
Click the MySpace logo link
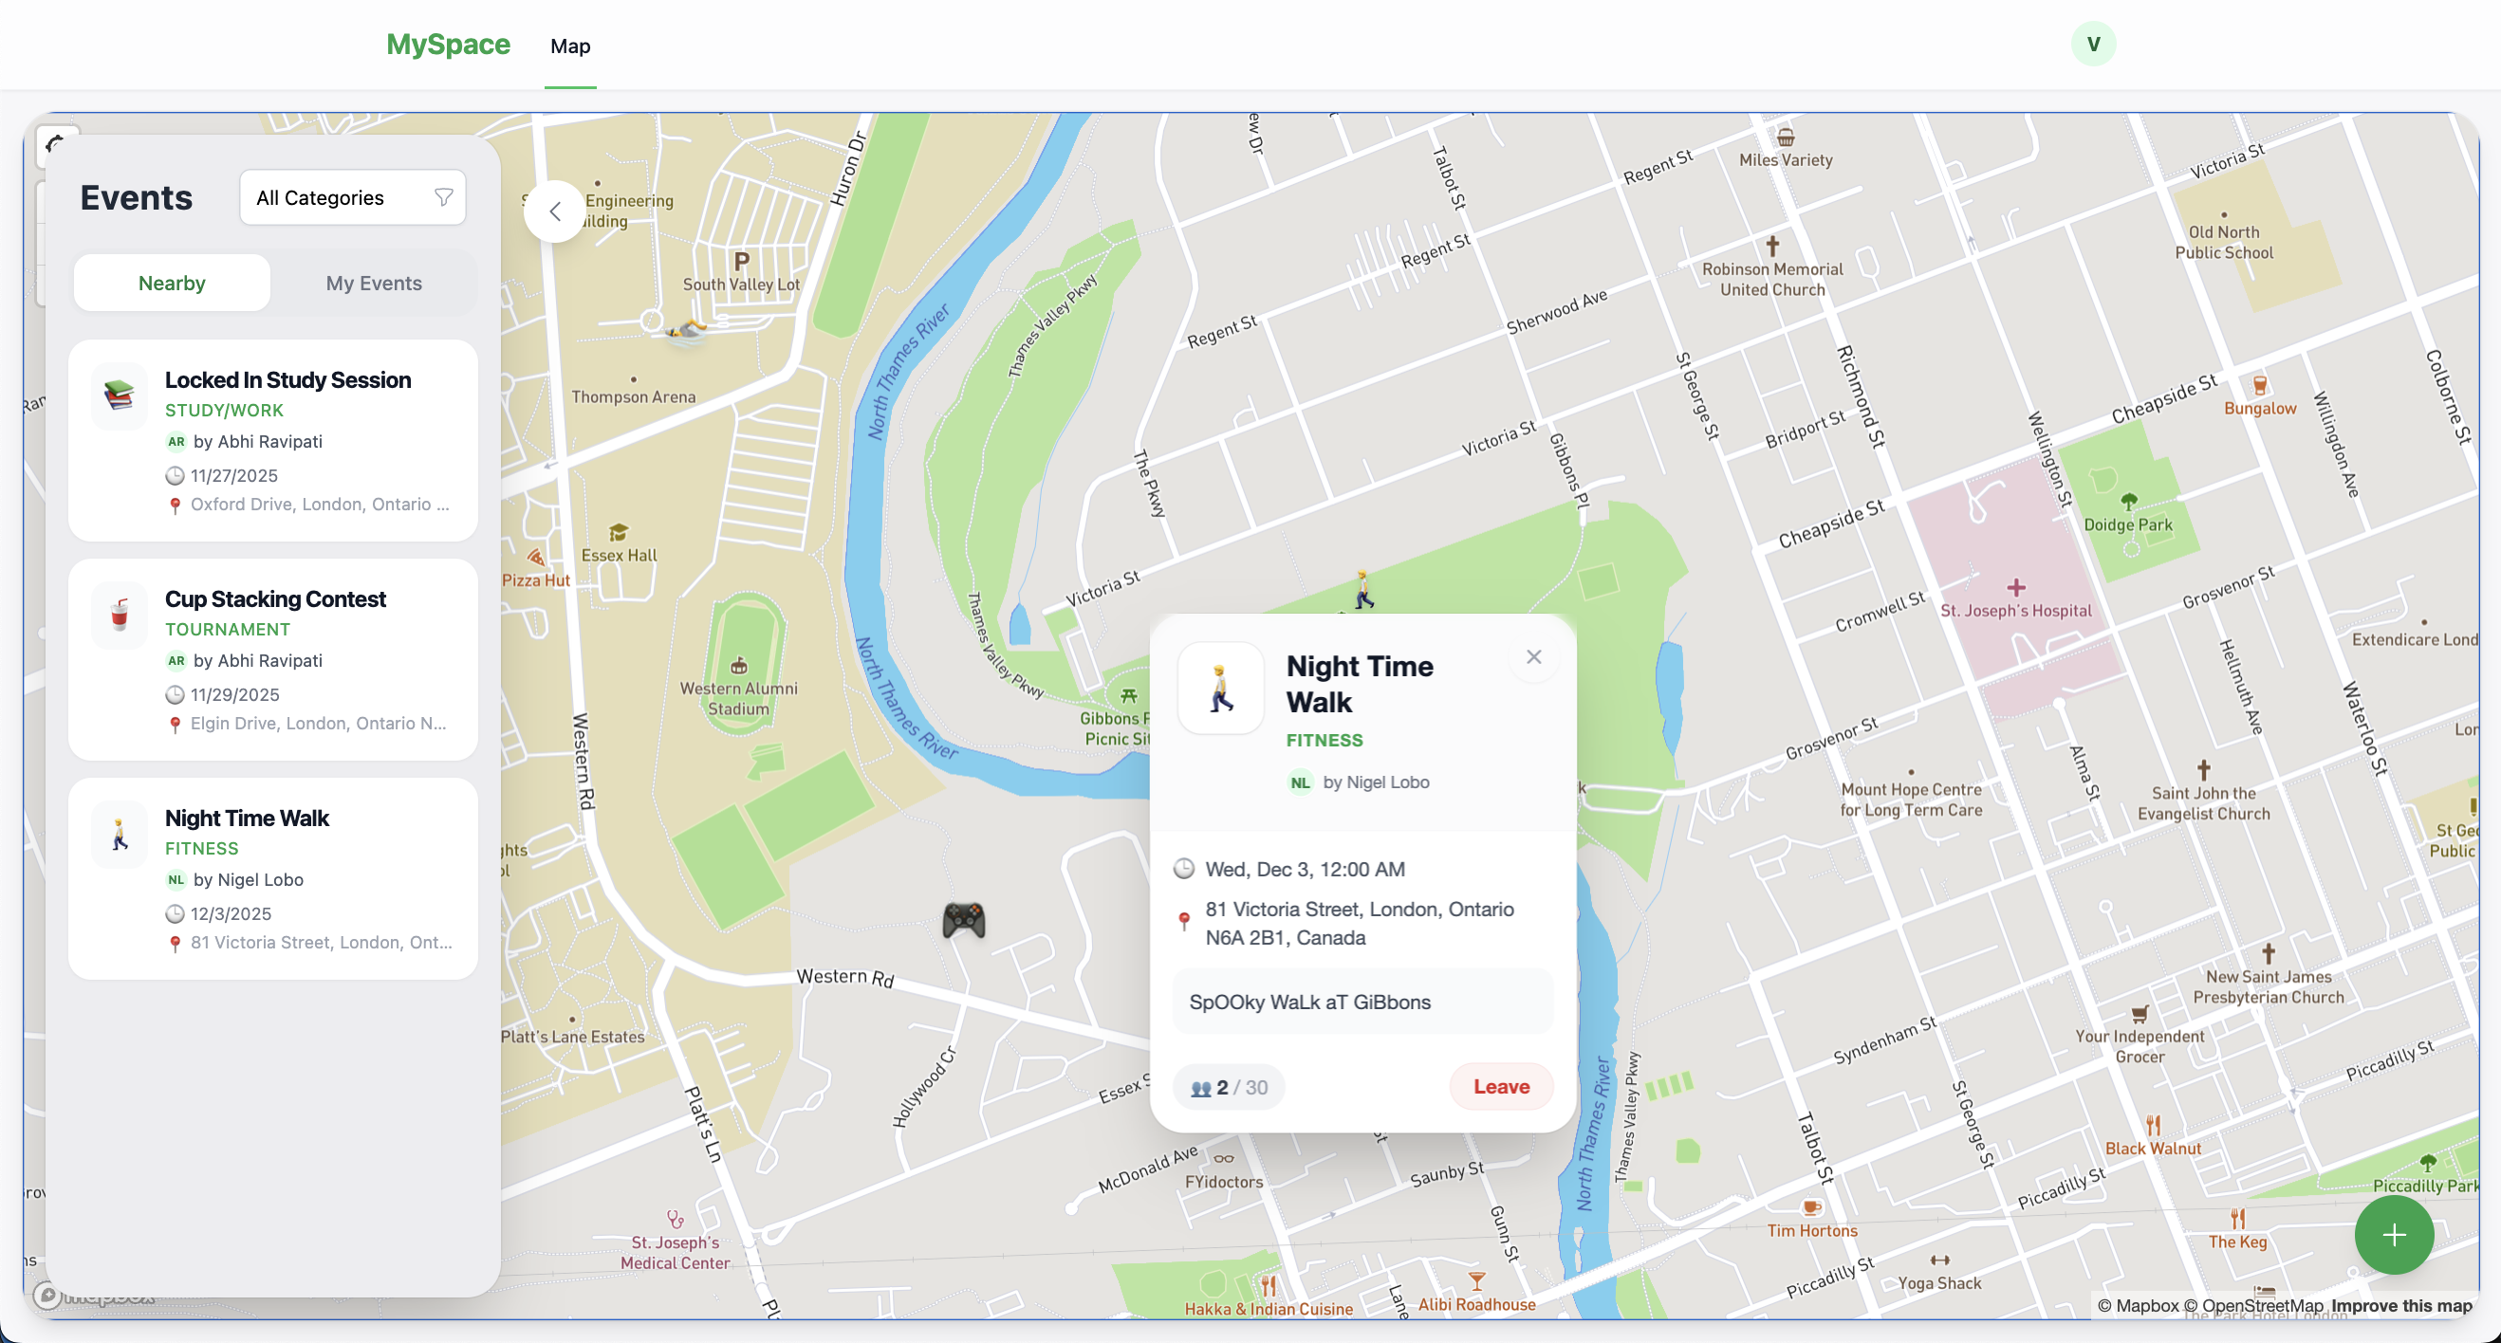click(448, 45)
